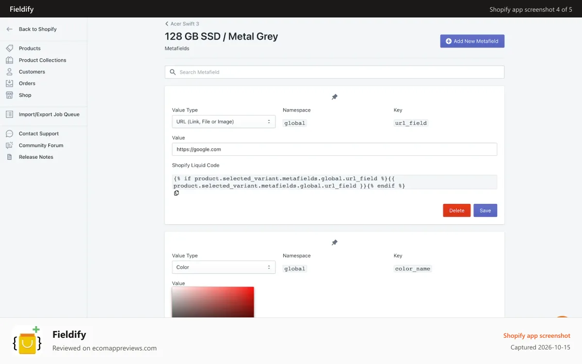The image size is (582, 364).
Task: Click the Customers person icon
Action: [9, 72]
